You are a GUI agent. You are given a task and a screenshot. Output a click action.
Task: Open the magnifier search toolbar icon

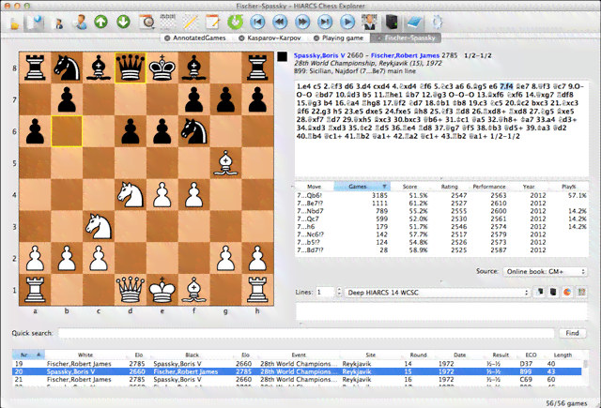tap(146, 23)
